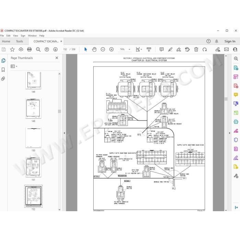Switch to the Home tab
The image size is (240, 240).
pos(6,41)
